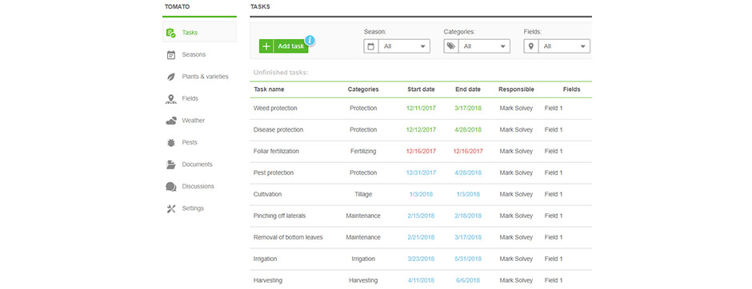This screenshot has width=752, height=289.
Task: Open the Harvesting task row
Action: coord(421,280)
